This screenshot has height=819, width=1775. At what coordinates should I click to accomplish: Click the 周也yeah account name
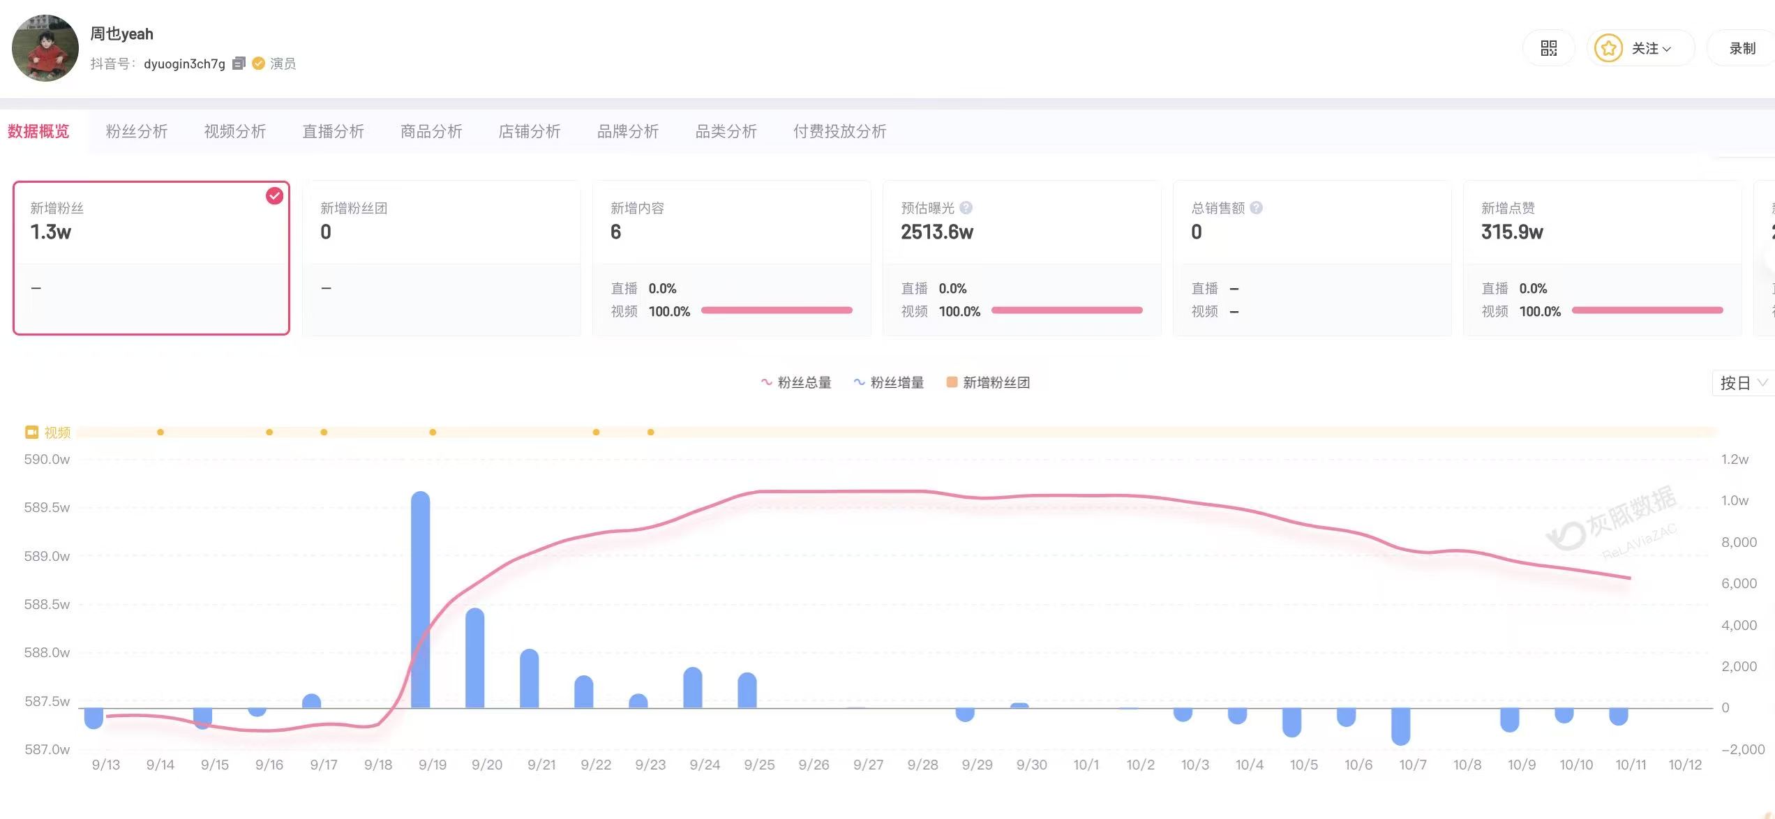pyautogui.click(x=121, y=33)
